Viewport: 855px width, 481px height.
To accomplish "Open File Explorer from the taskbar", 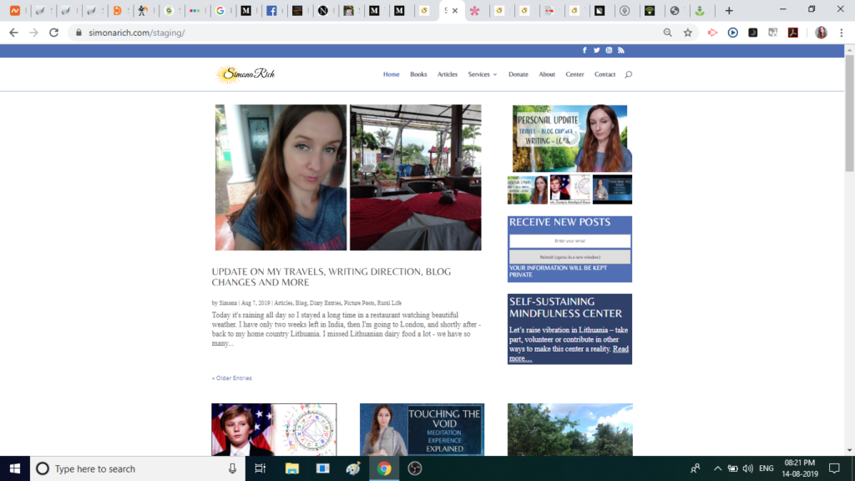I will pyautogui.click(x=291, y=468).
